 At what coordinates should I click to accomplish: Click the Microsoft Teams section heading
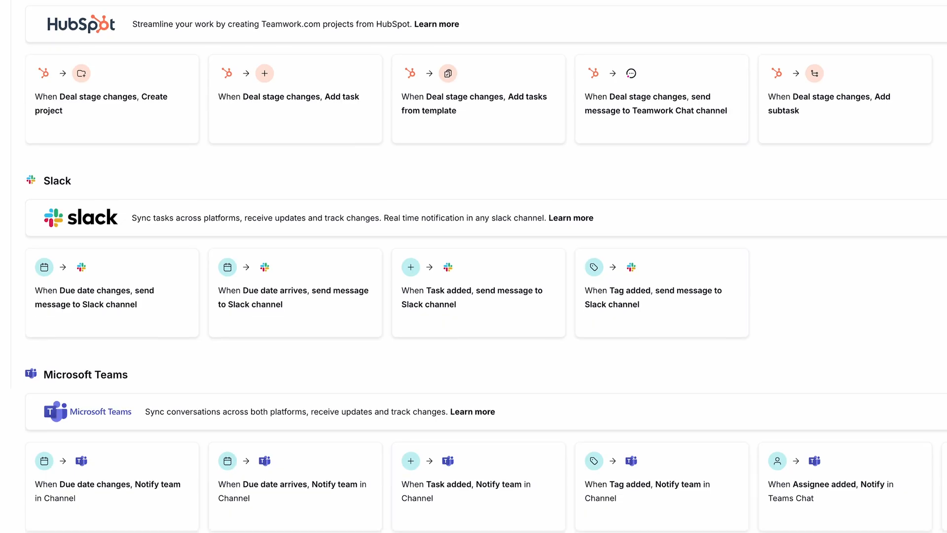coord(85,375)
